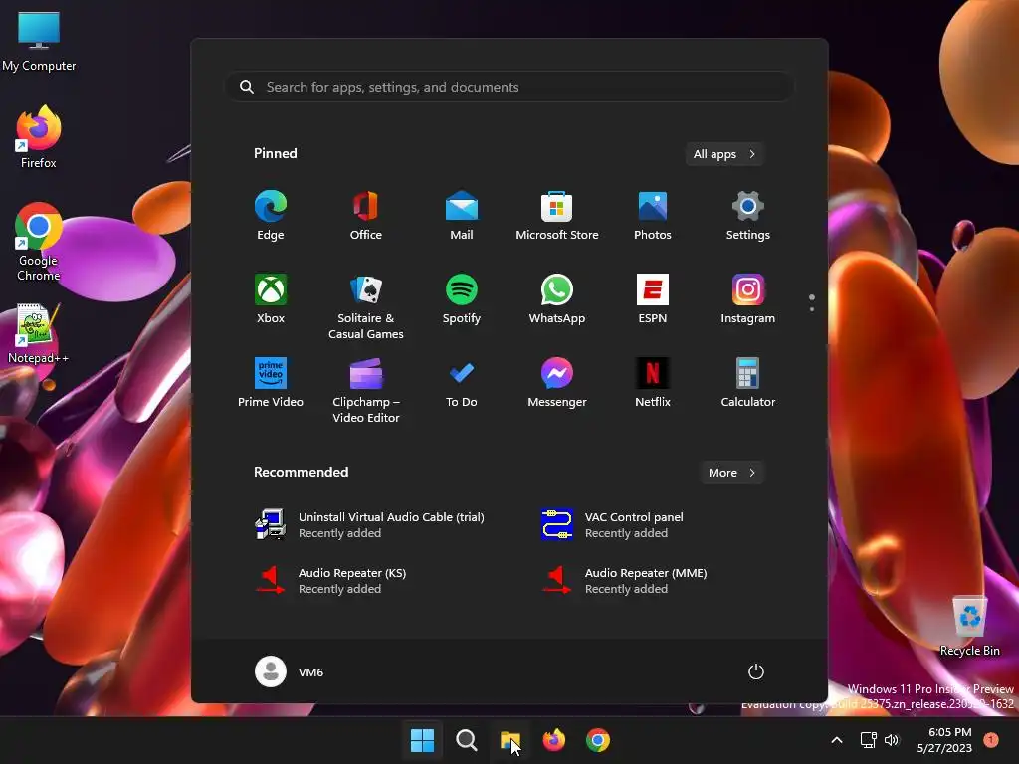Open Microsoft Store
The image size is (1019, 764).
click(557, 216)
